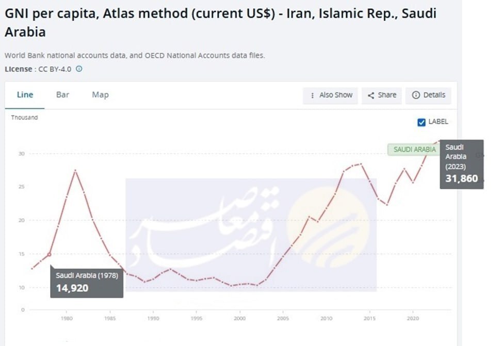Click the 1981 peak on the line

tap(76, 170)
